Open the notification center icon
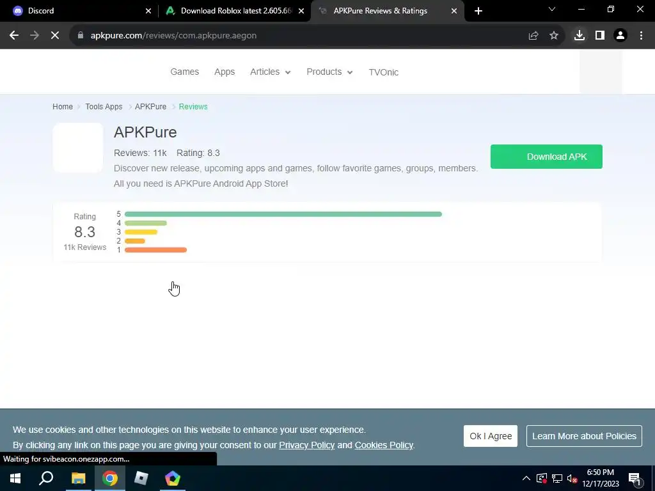The image size is (655, 491). [x=634, y=478]
